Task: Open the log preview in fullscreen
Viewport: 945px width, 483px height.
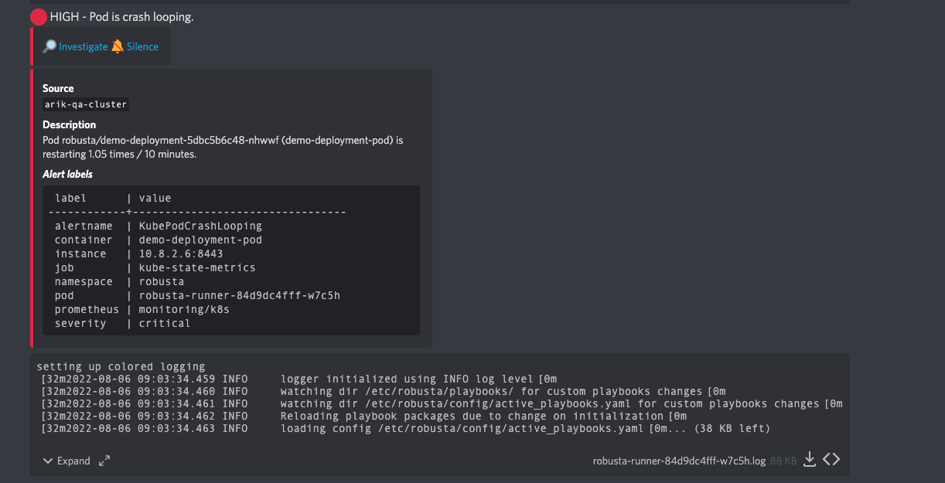Action: pos(104,461)
